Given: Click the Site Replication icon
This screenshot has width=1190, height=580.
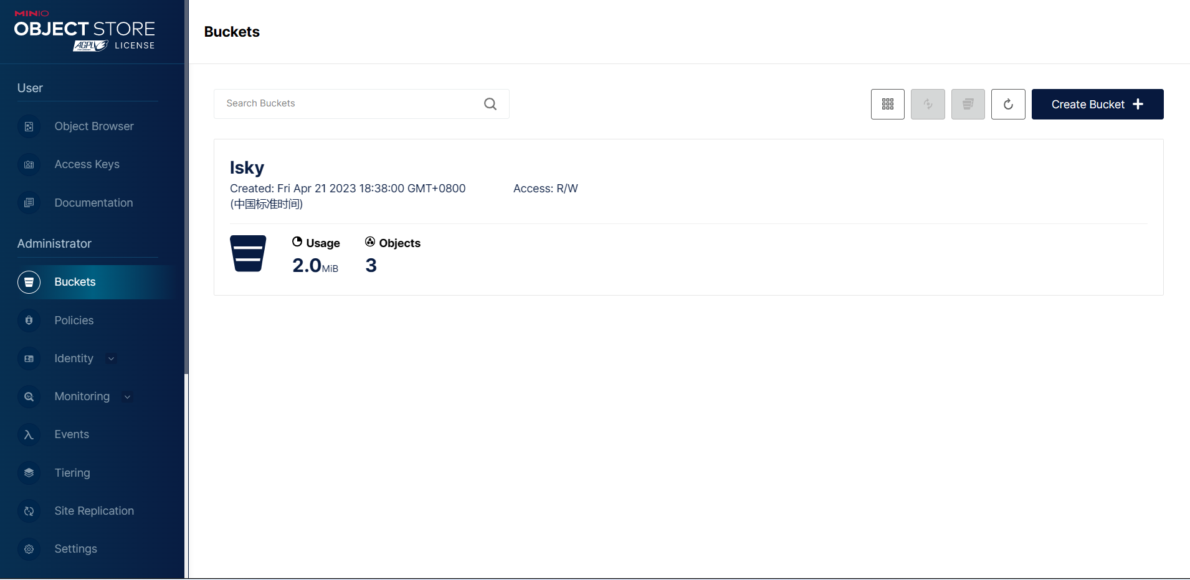Looking at the screenshot, I should (29, 511).
